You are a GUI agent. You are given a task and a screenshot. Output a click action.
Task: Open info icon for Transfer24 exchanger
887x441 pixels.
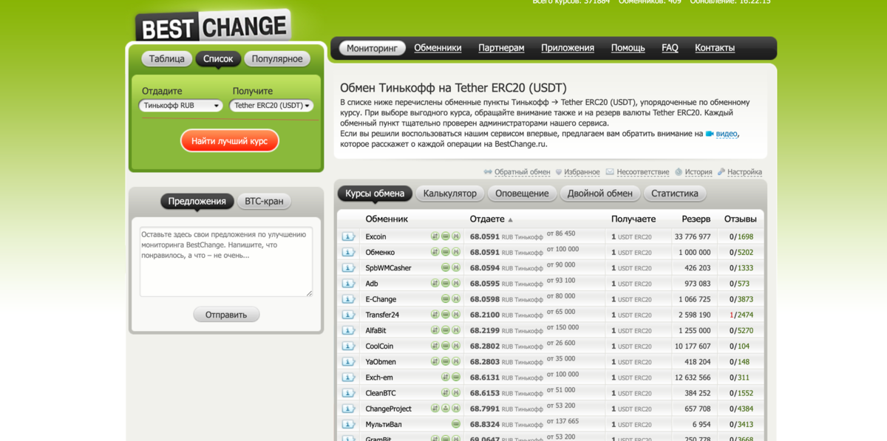tap(348, 315)
